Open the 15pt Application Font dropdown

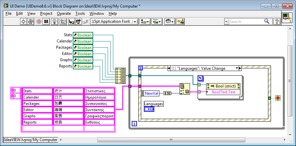(114, 21)
